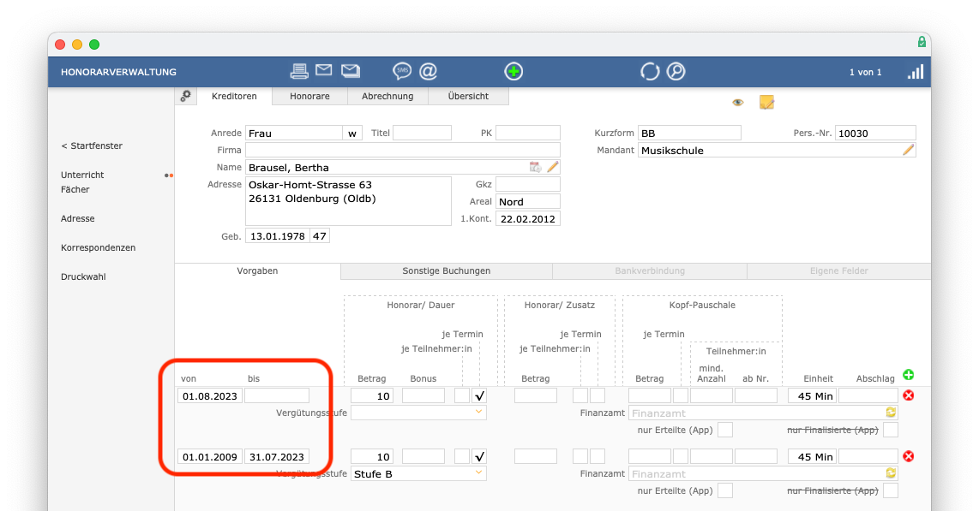The width and height of the screenshot is (979, 511).
Task: Click the 1.Kont. date 22.02.2012
Action: (x=527, y=219)
